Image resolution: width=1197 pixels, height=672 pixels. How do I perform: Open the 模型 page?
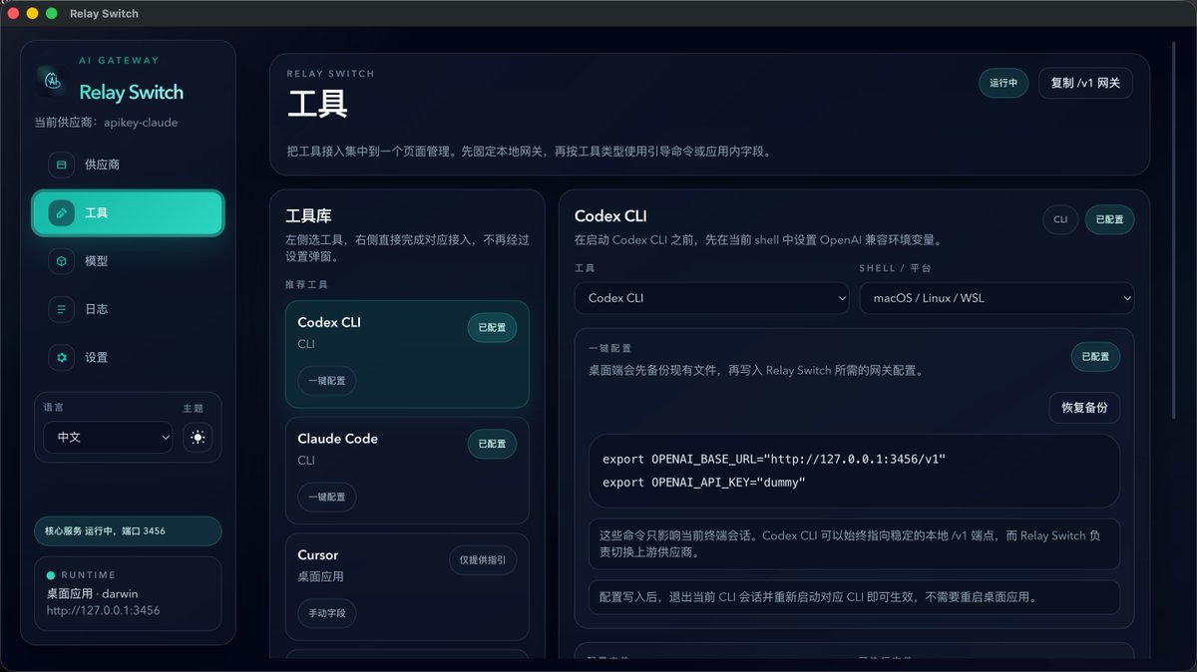pyautogui.click(x=128, y=261)
